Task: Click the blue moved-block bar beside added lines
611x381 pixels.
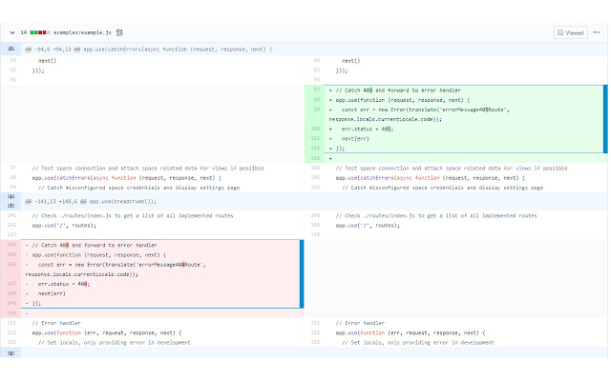Action: coord(605,119)
